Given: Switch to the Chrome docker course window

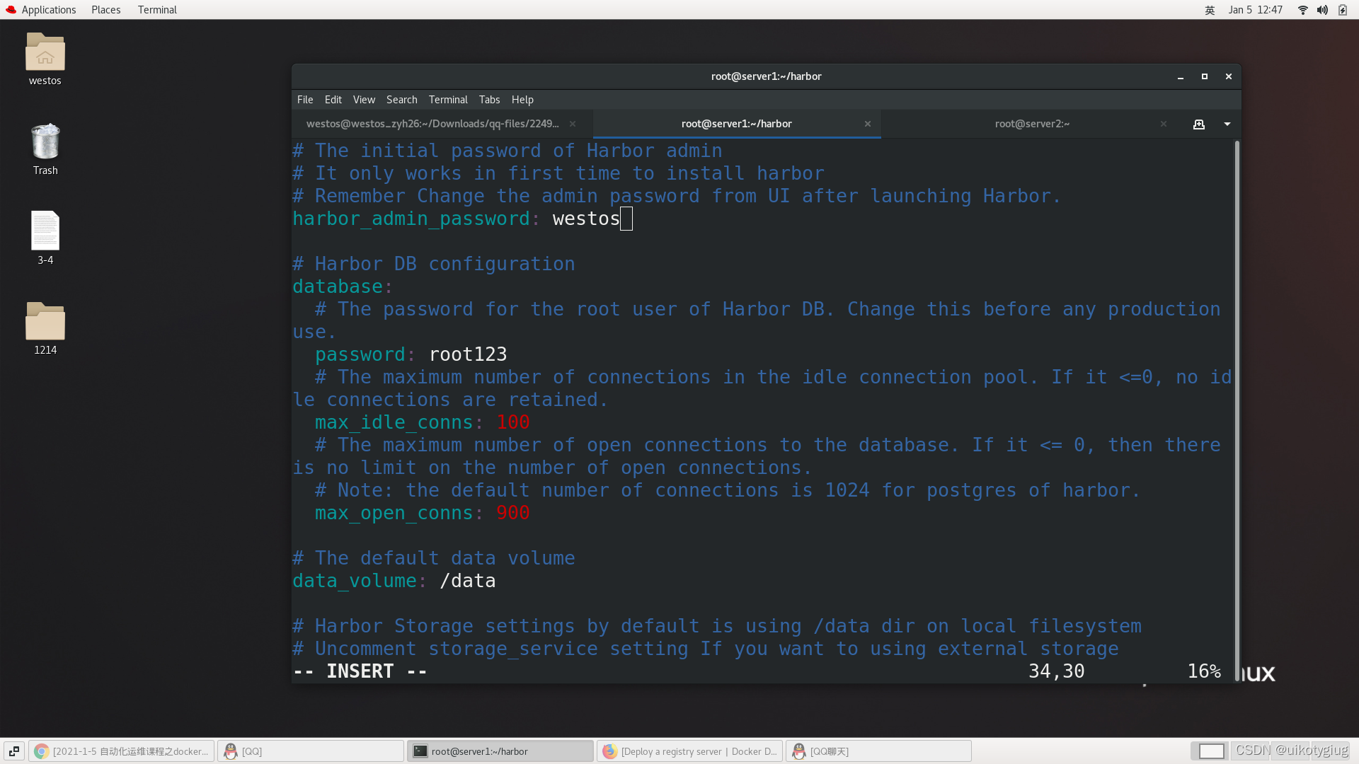Looking at the screenshot, I should (122, 751).
